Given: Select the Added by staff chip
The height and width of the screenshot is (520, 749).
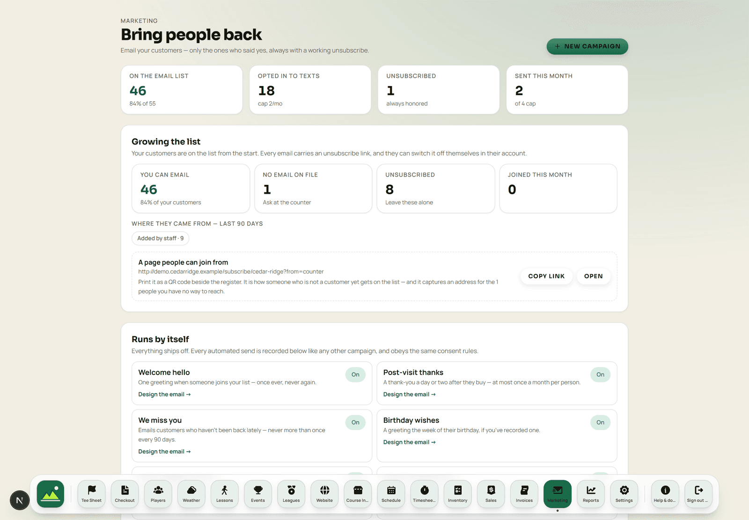Looking at the screenshot, I should (x=160, y=238).
